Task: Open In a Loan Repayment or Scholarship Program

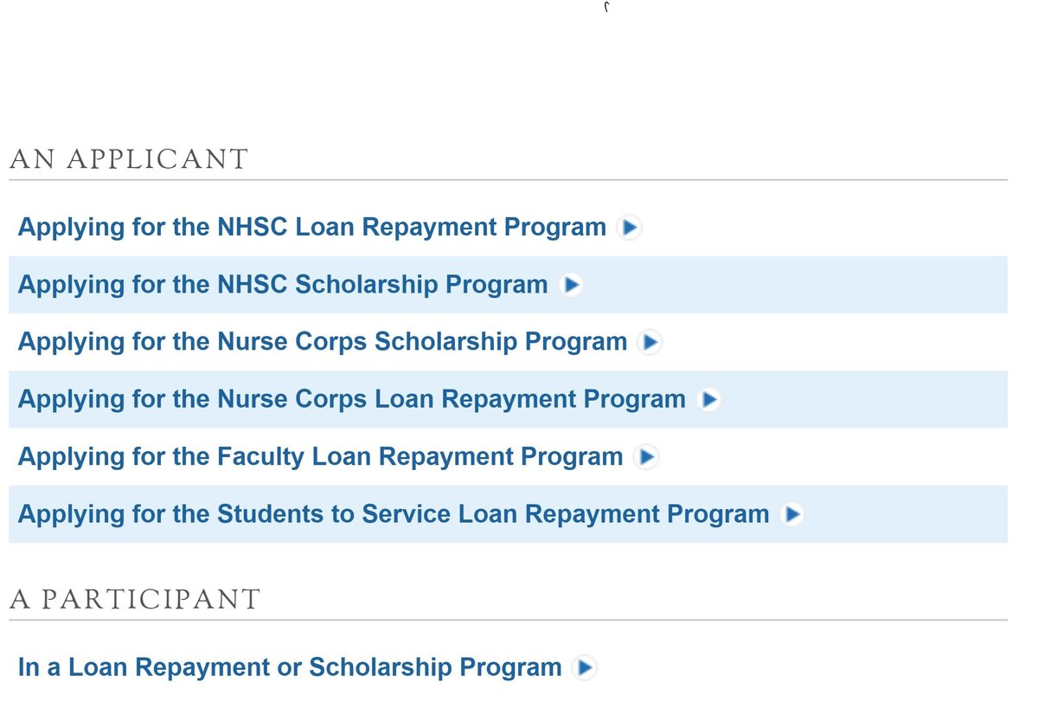Action: [x=290, y=667]
